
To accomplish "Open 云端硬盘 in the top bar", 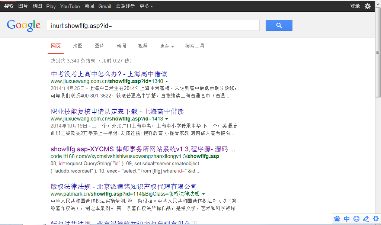I will point(125,6).
